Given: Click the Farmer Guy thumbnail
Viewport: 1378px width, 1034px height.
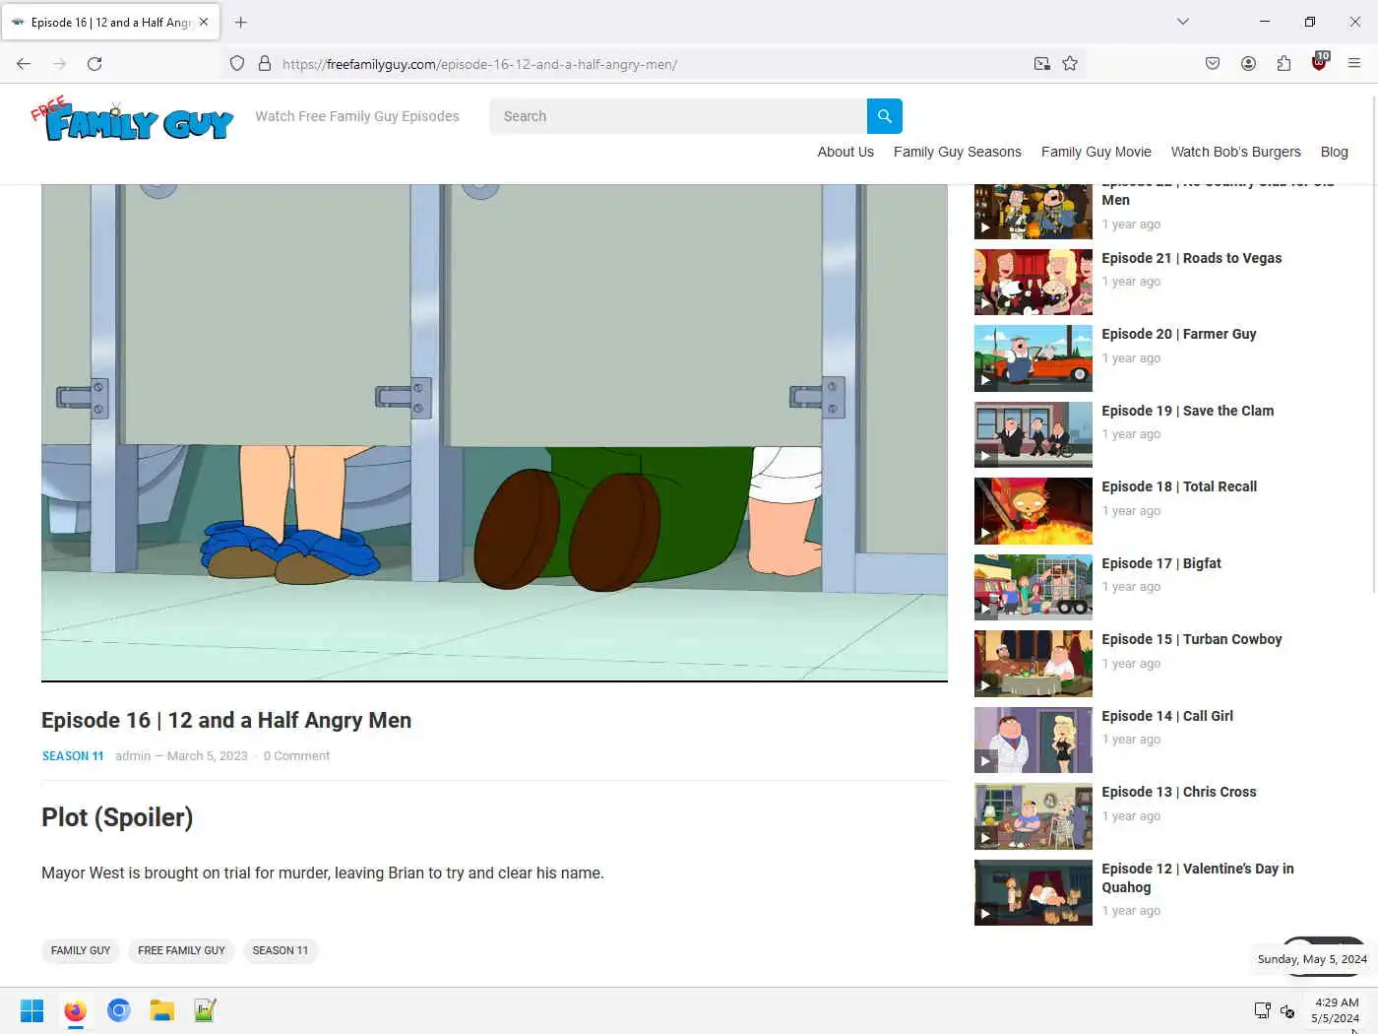Looking at the screenshot, I should 1033,358.
